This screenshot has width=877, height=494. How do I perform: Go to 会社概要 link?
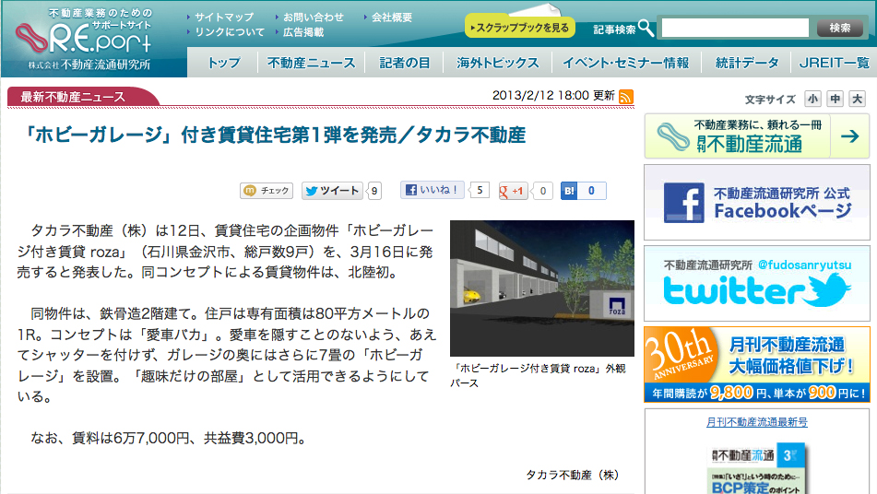392,18
